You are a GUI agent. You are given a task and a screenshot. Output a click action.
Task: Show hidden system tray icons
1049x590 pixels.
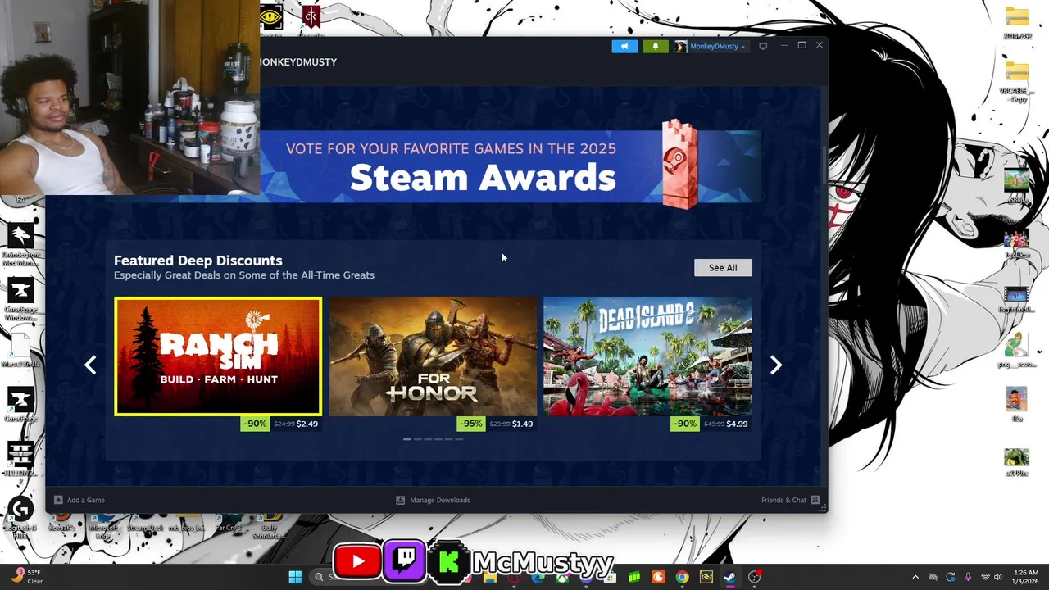tap(915, 577)
